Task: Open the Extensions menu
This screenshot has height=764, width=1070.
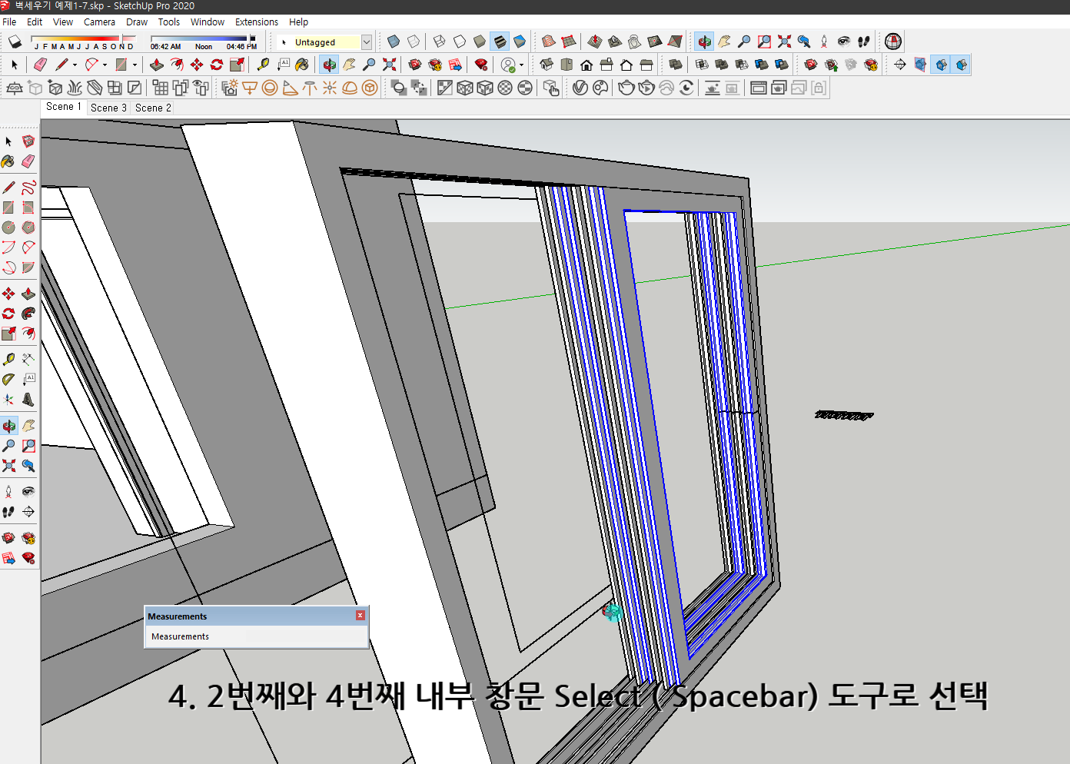Action: pyautogui.click(x=257, y=22)
